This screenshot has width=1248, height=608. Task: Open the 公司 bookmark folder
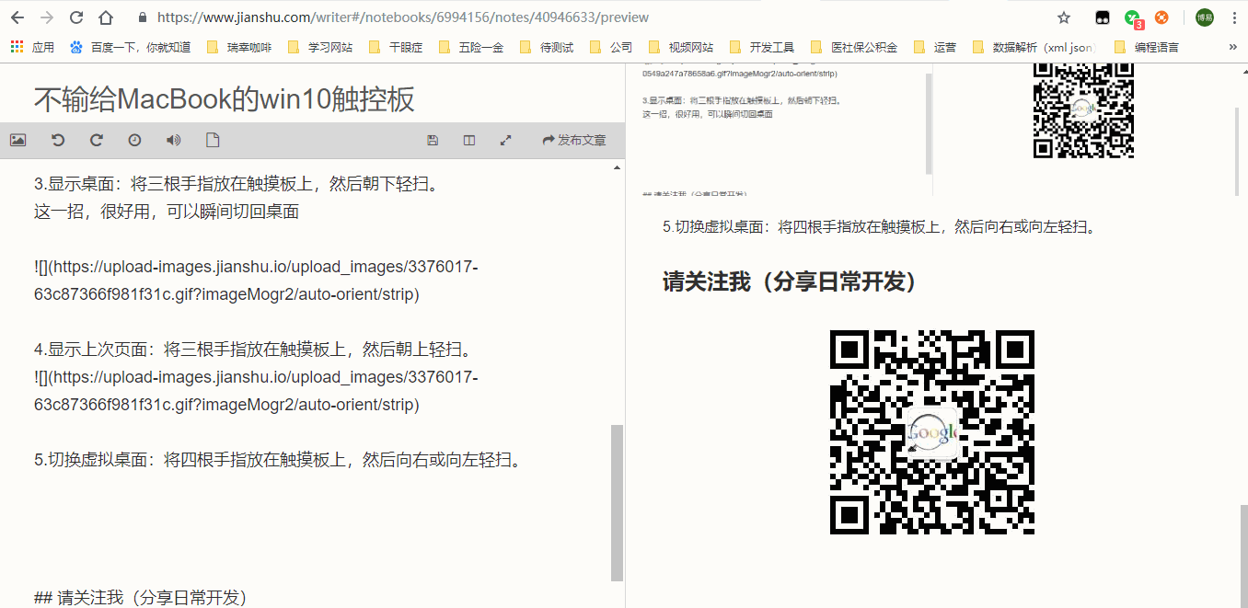(611, 47)
